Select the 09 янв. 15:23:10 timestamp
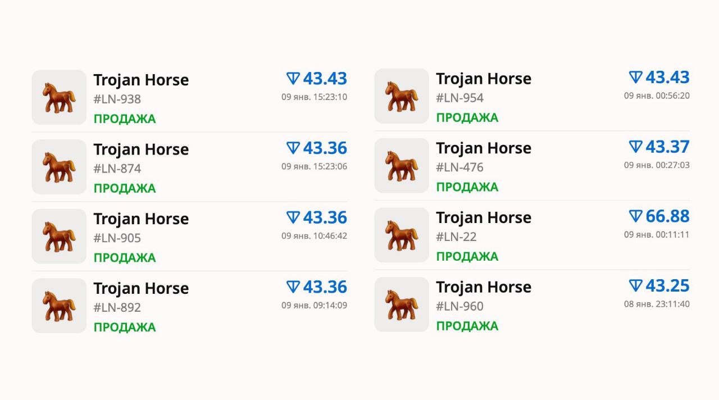This screenshot has height=400, width=719. [314, 97]
